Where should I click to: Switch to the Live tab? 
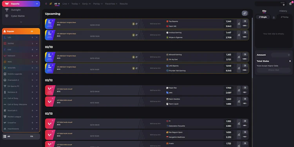(x=65, y=4)
